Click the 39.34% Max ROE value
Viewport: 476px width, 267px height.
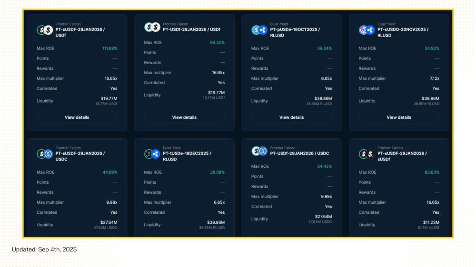(x=325, y=48)
